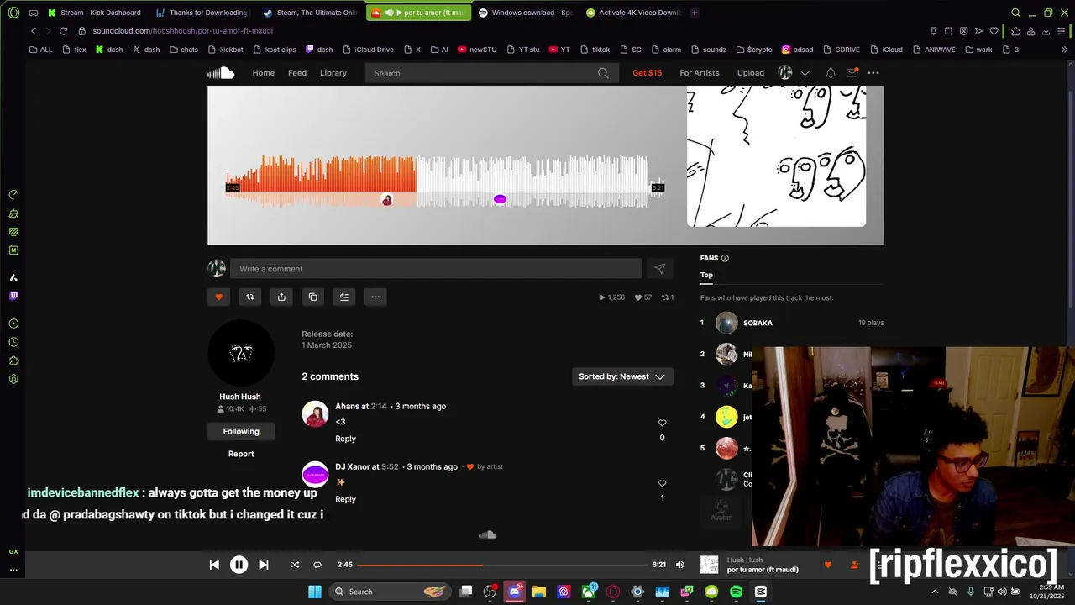Click the search magnifier icon
1075x605 pixels.
coord(603,73)
